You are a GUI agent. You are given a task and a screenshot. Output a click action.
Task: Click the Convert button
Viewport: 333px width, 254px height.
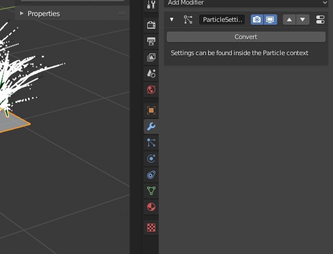246,37
